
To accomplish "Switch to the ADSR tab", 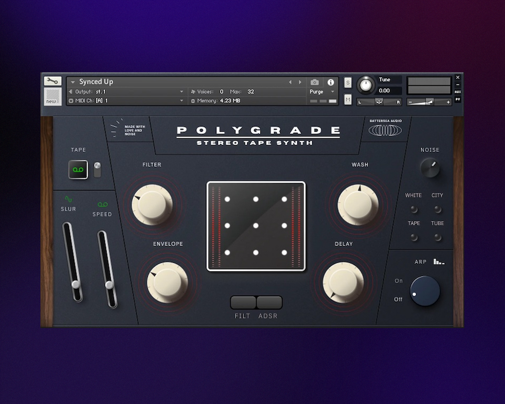I will click(269, 303).
